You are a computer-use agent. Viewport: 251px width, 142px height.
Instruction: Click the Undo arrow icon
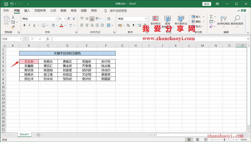coord(12,4)
